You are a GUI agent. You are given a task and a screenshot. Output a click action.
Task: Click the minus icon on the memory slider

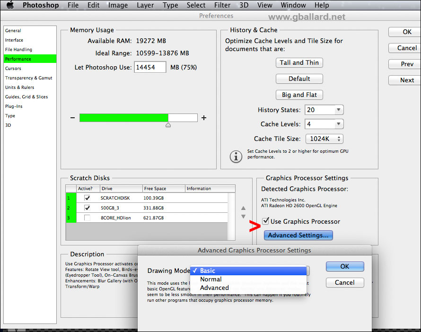(x=73, y=117)
